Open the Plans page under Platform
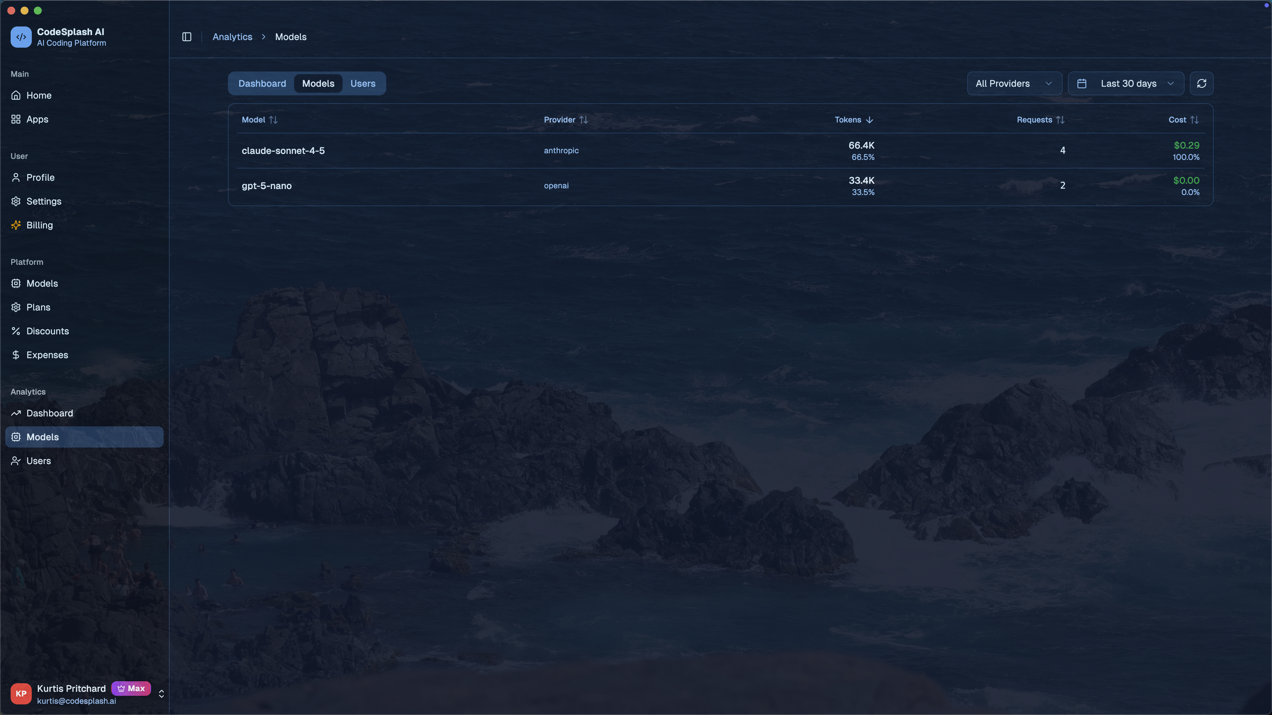 (x=38, y=308)
